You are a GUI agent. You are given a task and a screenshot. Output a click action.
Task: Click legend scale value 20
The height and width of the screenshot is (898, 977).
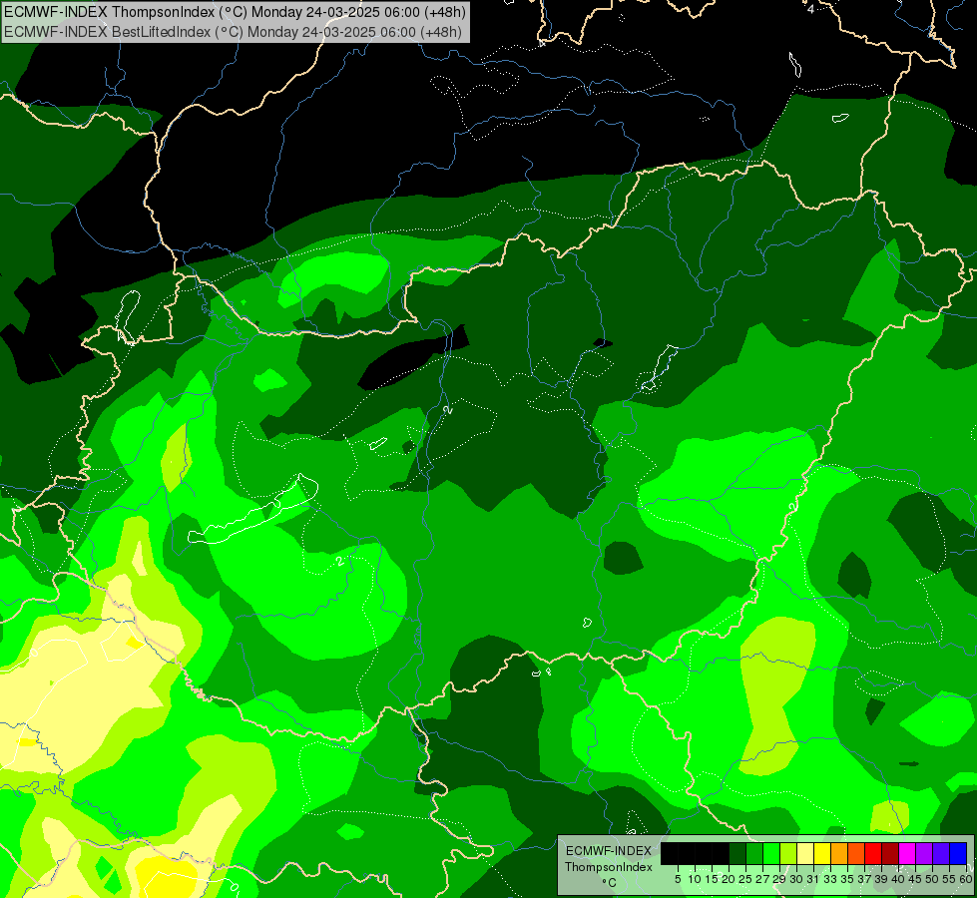pos(730,879)
